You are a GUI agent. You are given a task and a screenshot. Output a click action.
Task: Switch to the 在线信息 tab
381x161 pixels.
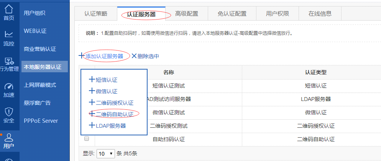click(320, 14)
